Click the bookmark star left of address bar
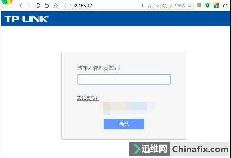 coord(56,6)
